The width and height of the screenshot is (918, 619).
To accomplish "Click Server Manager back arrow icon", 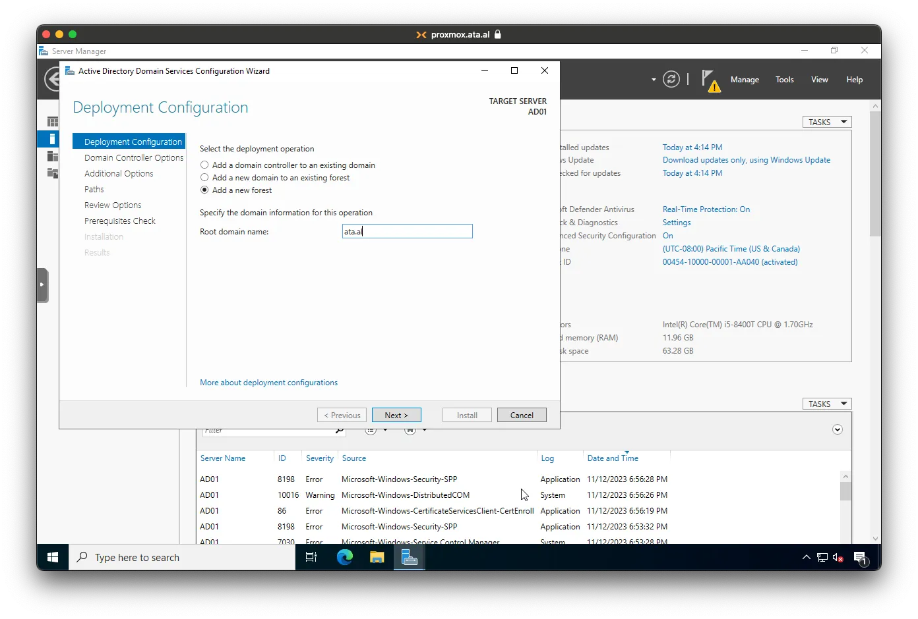I will (52, 80).
